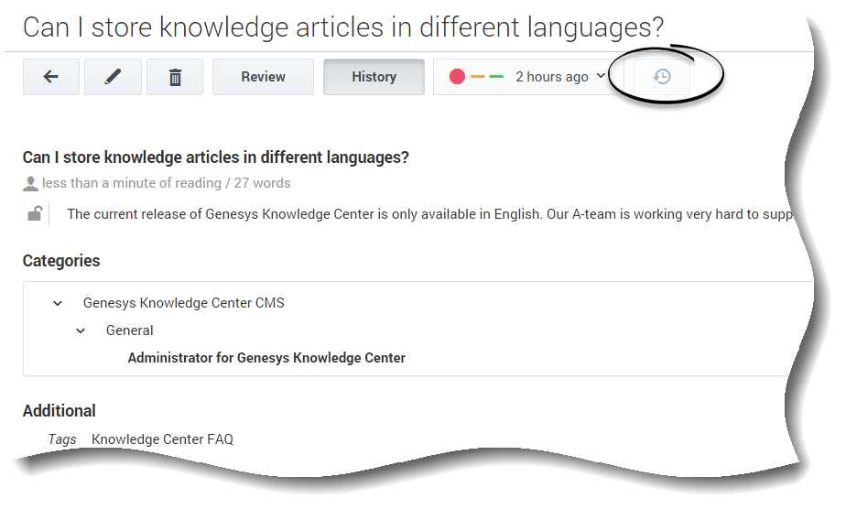Click the author person icon under the title
This screenshot has width=846, height=509.
pos(31,183)
